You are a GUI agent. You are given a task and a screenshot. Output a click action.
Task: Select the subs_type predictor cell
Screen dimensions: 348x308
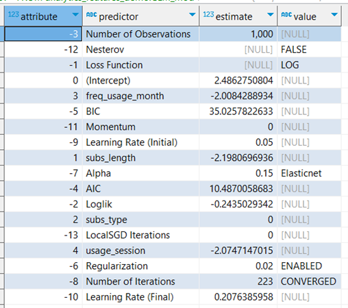click(x=140, y=220)
